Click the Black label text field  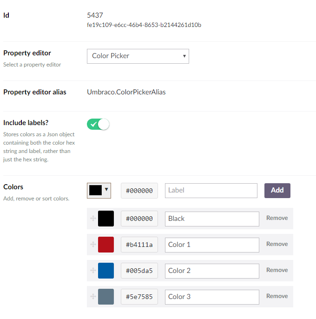coord(212,219)
